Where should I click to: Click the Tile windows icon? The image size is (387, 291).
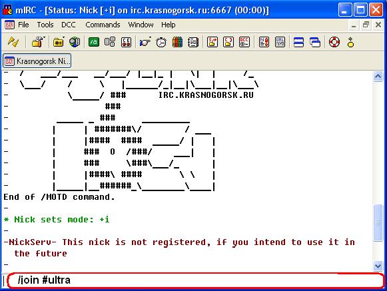(x=298, y=42)
